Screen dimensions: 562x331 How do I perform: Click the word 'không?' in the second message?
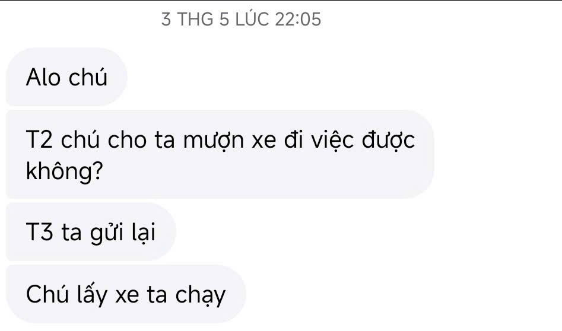click(65, 171)
